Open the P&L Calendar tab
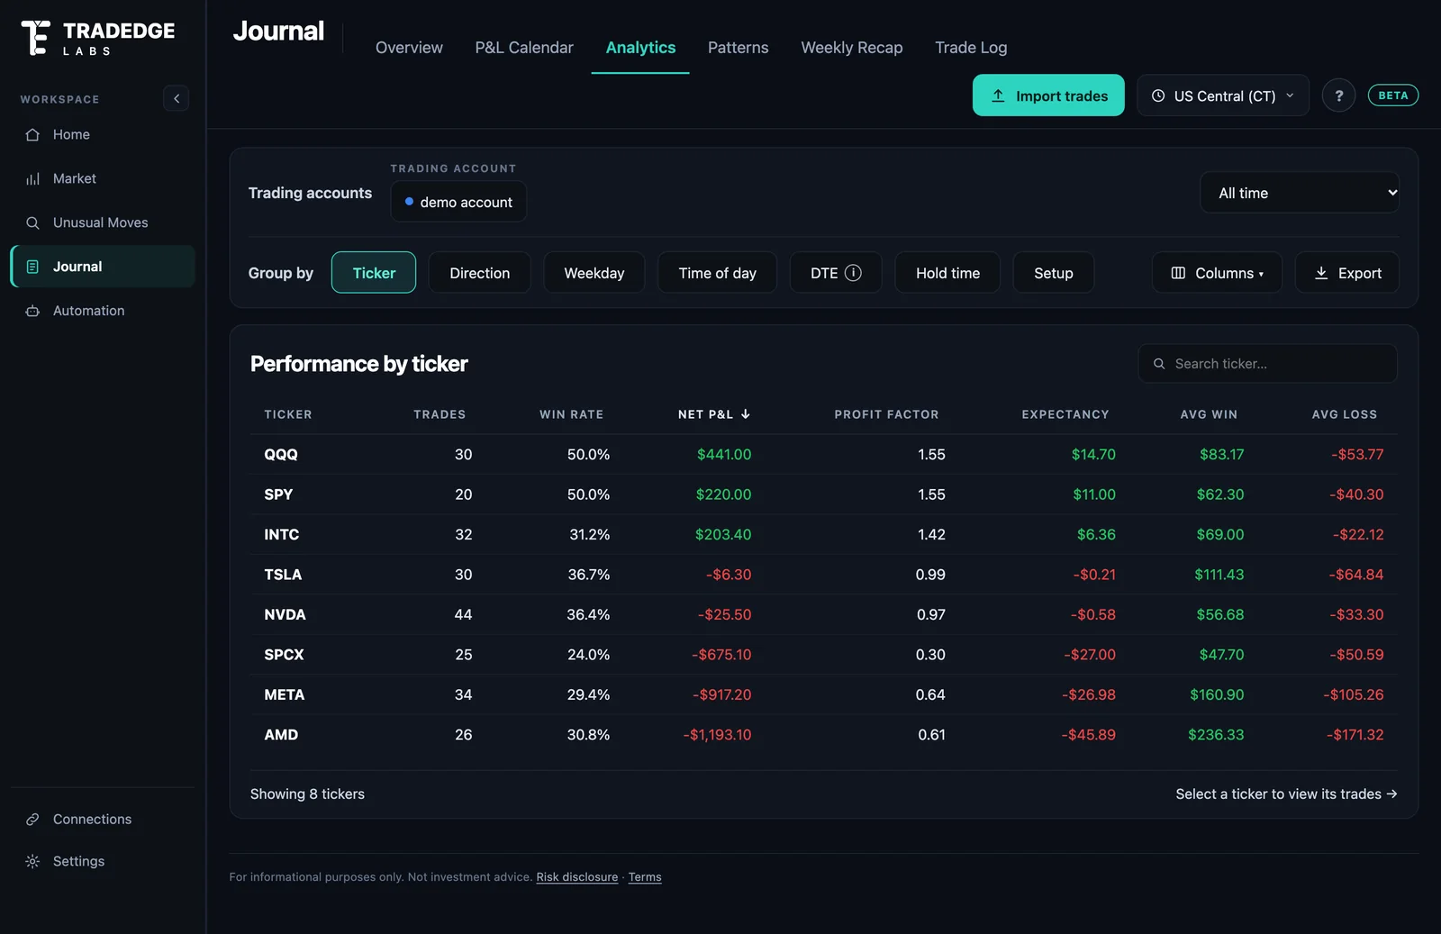Viewport: 1441px width, 934px height. pos(524,48)
